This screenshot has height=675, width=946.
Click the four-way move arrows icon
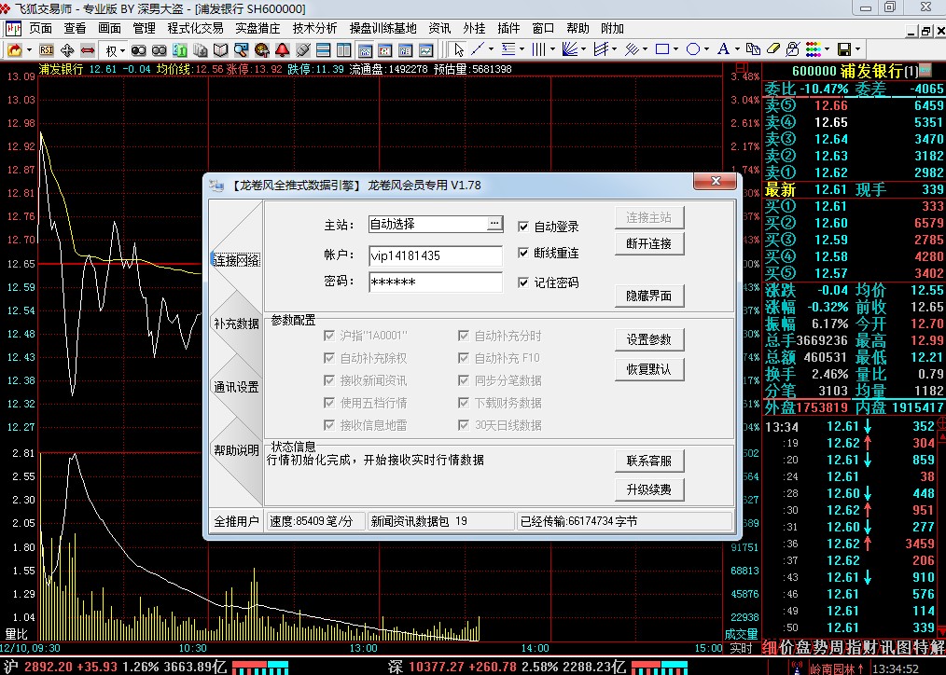(67, 50)
